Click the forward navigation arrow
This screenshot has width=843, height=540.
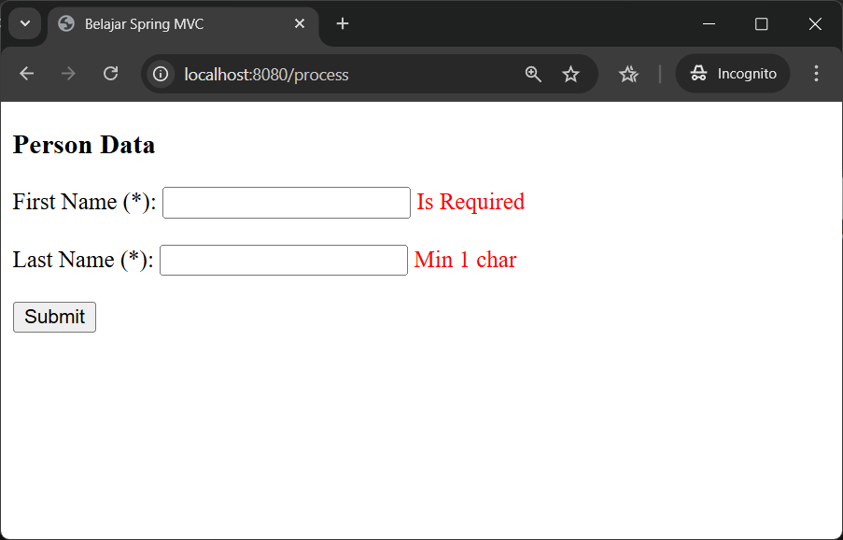click(68, 73)
